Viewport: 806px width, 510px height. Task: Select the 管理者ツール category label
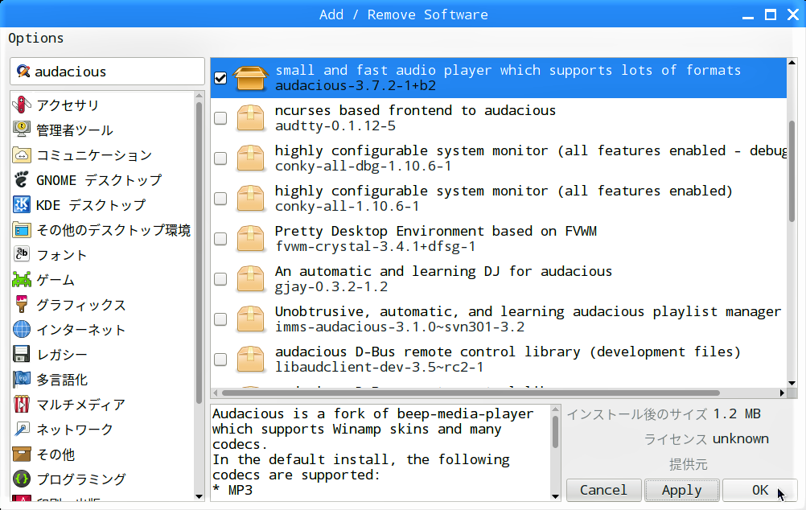coord(75,130)
